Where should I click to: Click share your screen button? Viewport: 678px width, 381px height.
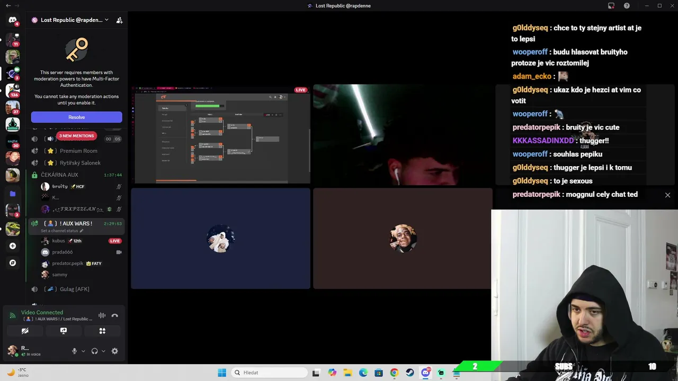[x=64, y=331]
